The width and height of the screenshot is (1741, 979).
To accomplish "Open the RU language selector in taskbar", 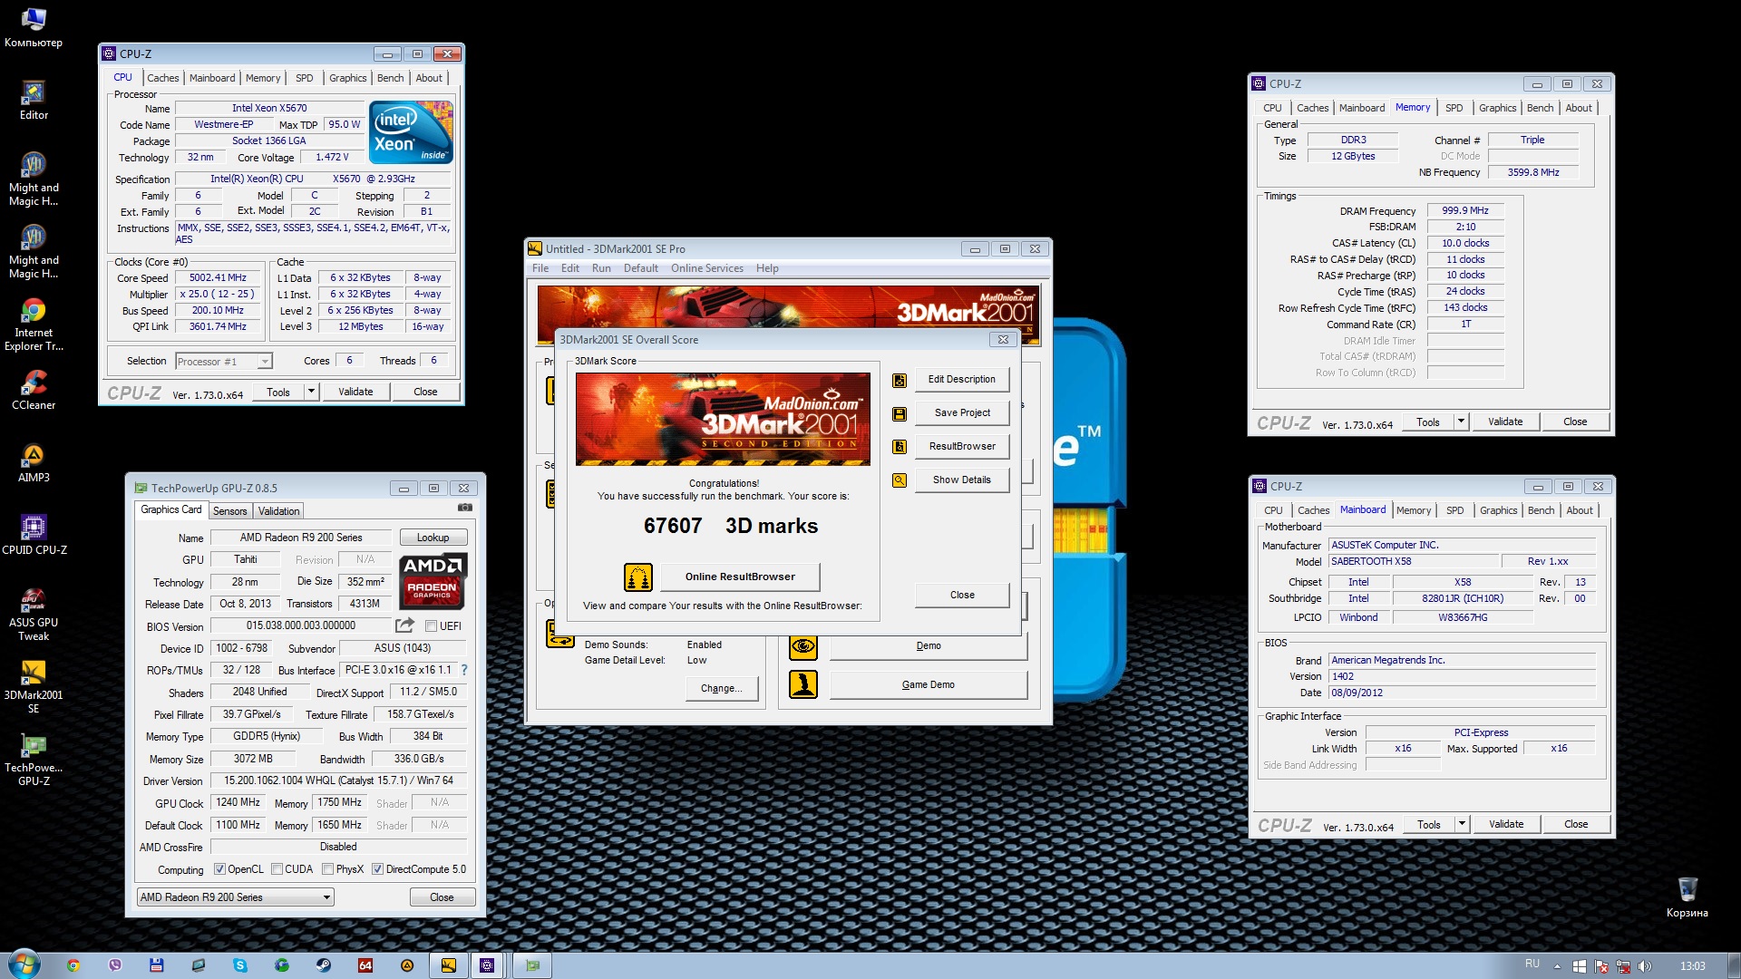I will pos(1532,964).
